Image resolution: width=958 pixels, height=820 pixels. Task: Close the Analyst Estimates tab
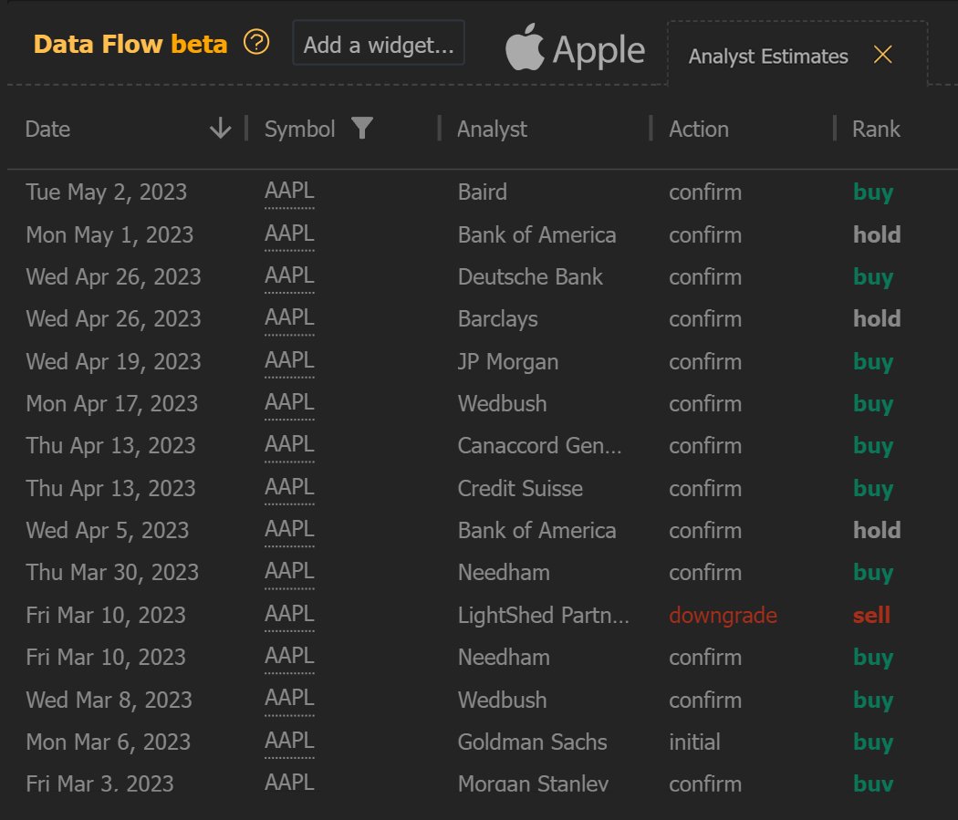(x=882, y=55)
